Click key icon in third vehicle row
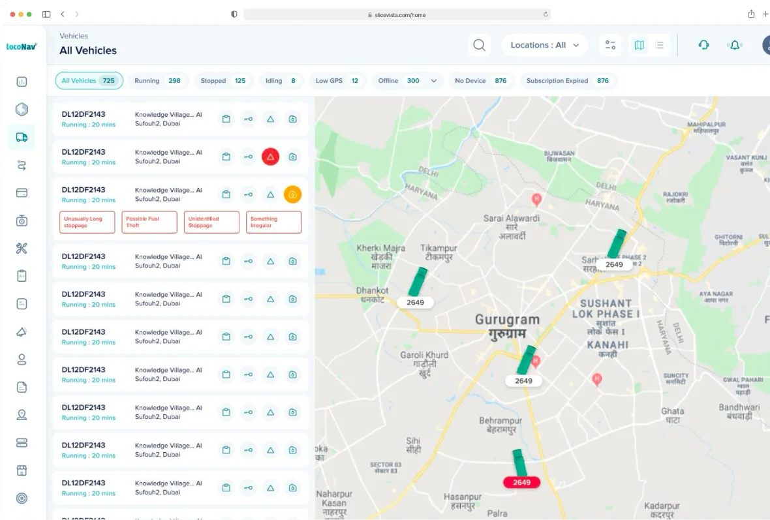 click(249, 195)
